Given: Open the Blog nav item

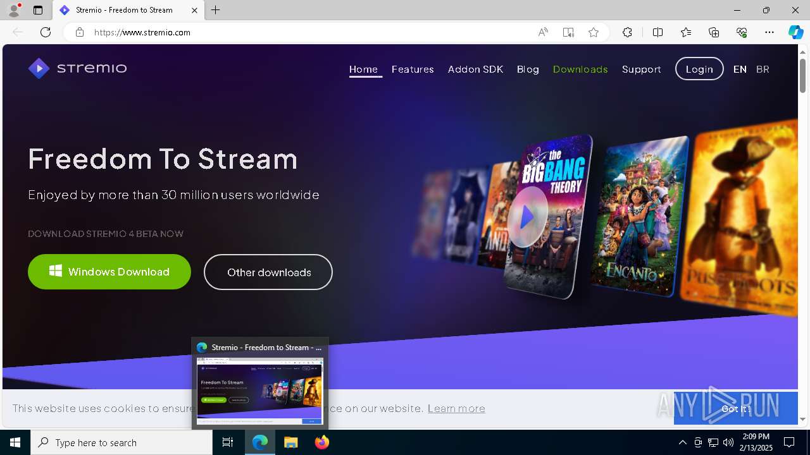Looking at the screenshot, I should pos(528,70).
